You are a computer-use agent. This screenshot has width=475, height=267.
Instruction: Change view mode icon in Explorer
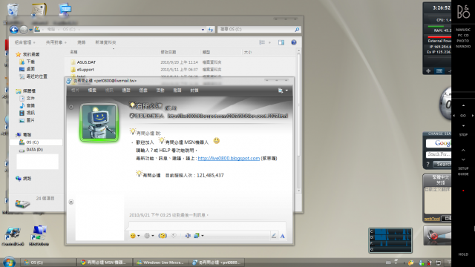tap(262, 42)
